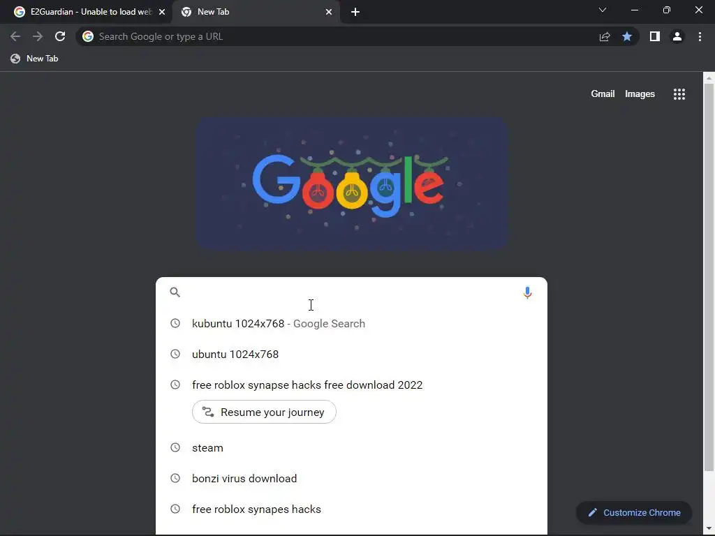Select suggestion 'free roblox synapes hacks'
Screen dimensions: 715x536
tap(351, 509)
